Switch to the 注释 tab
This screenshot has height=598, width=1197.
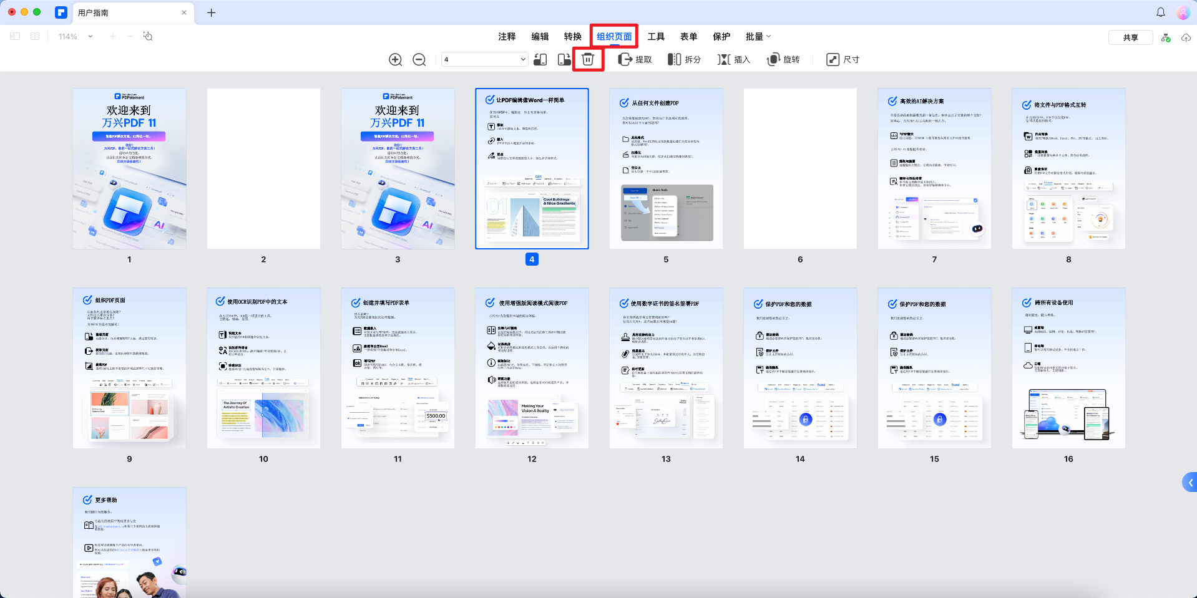pyautogui.click(x=506, y=36)
